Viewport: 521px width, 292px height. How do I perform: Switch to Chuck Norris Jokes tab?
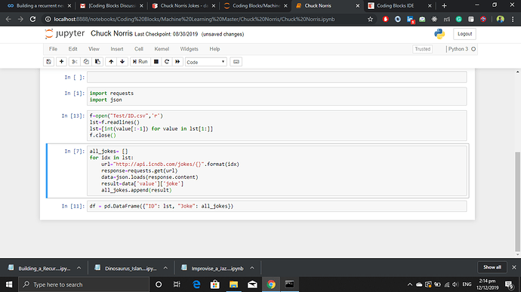coord(183,5)
